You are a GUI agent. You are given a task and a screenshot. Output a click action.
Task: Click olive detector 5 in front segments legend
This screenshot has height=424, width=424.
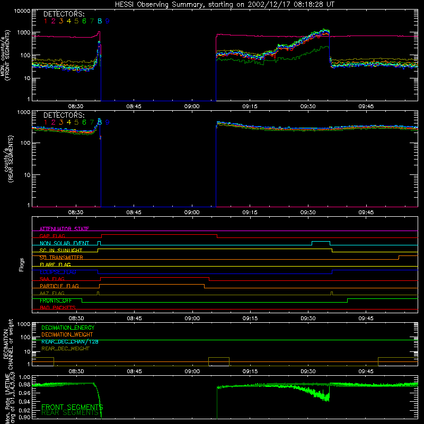[76, 21]
